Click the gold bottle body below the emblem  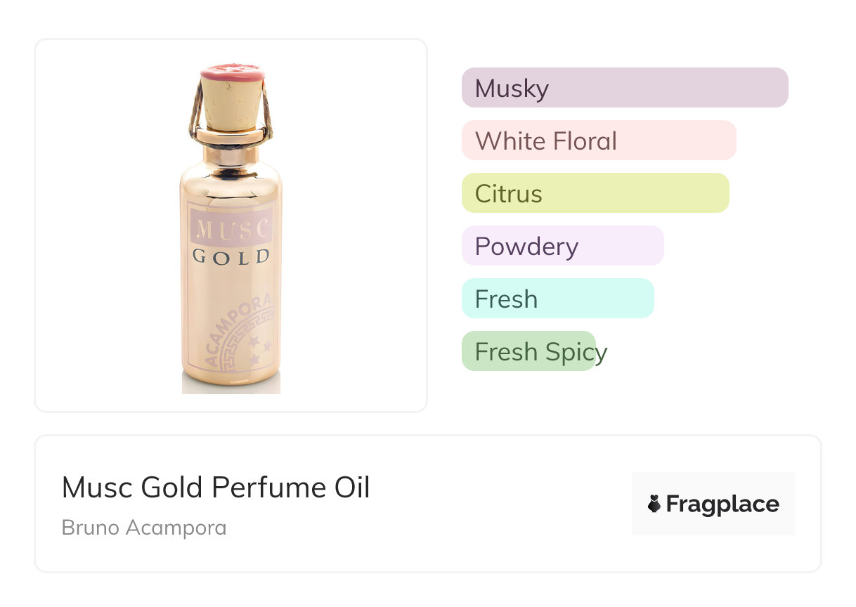[x=231, y=376]
